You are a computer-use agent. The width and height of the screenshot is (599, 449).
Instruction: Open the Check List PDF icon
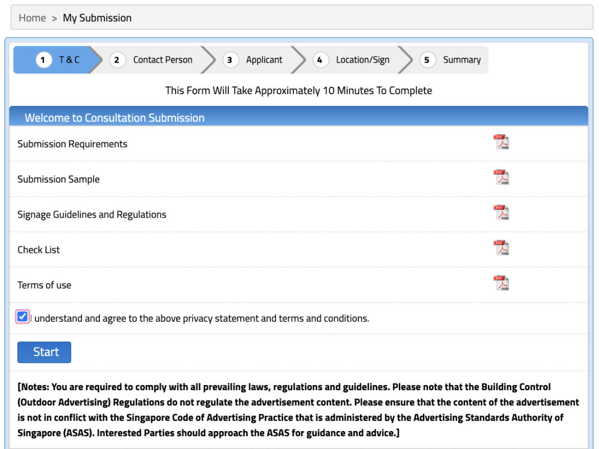pyautogui.click(x=501, y=248)
